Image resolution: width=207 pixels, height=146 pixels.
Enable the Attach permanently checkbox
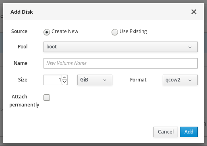47,98
